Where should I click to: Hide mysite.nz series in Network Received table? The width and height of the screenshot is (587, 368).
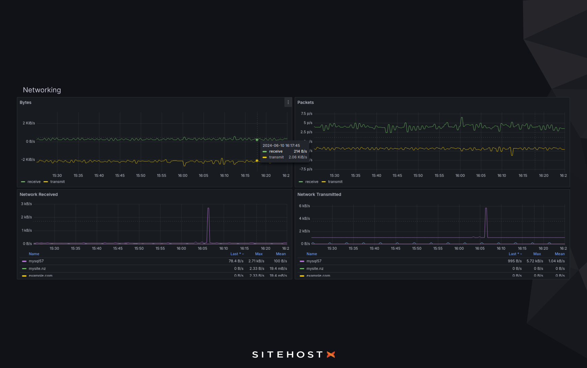pyautogui.click(x=37, y=268)
